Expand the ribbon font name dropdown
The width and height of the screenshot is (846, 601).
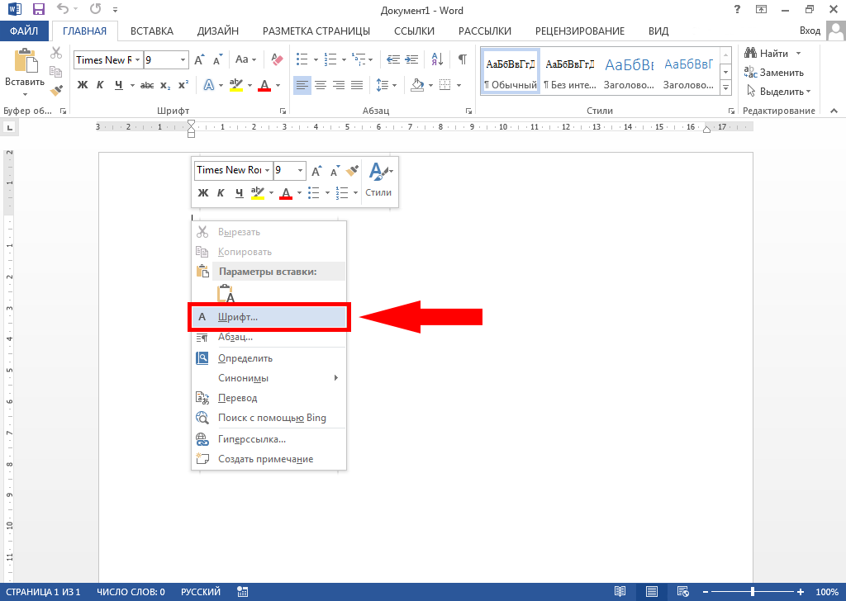[x=136, y=60]
